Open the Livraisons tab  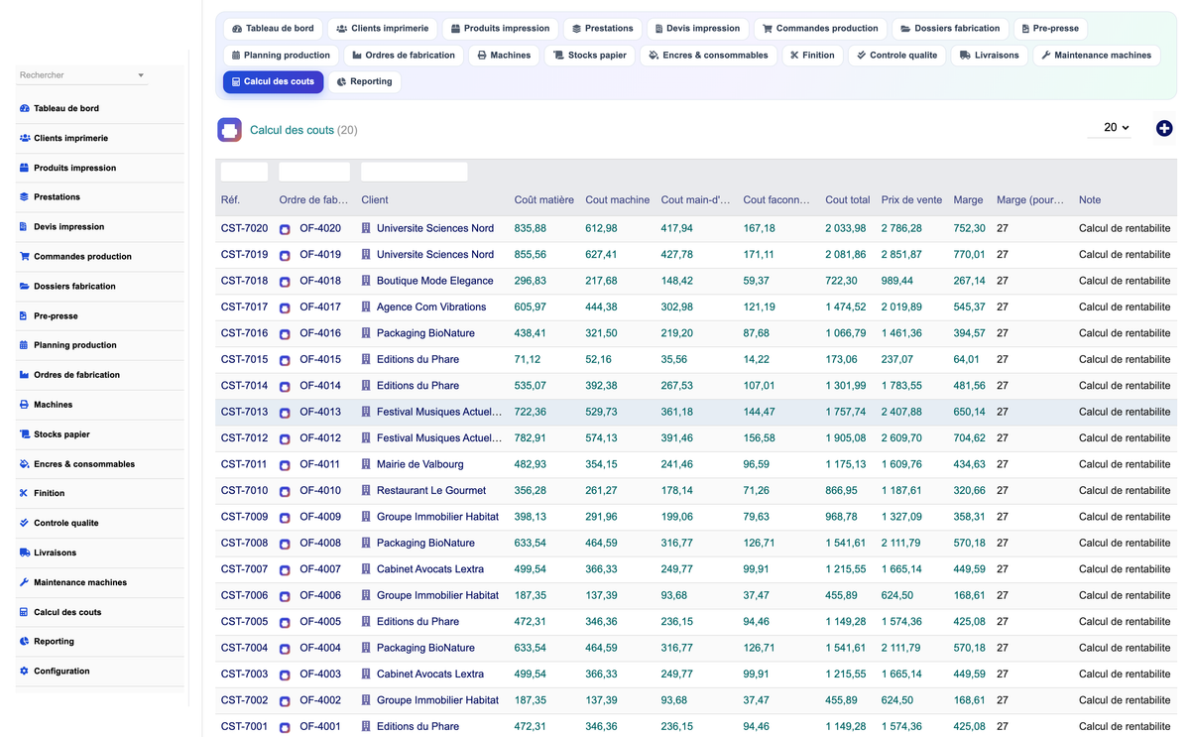pyautogui.click(x=989, y=56)
